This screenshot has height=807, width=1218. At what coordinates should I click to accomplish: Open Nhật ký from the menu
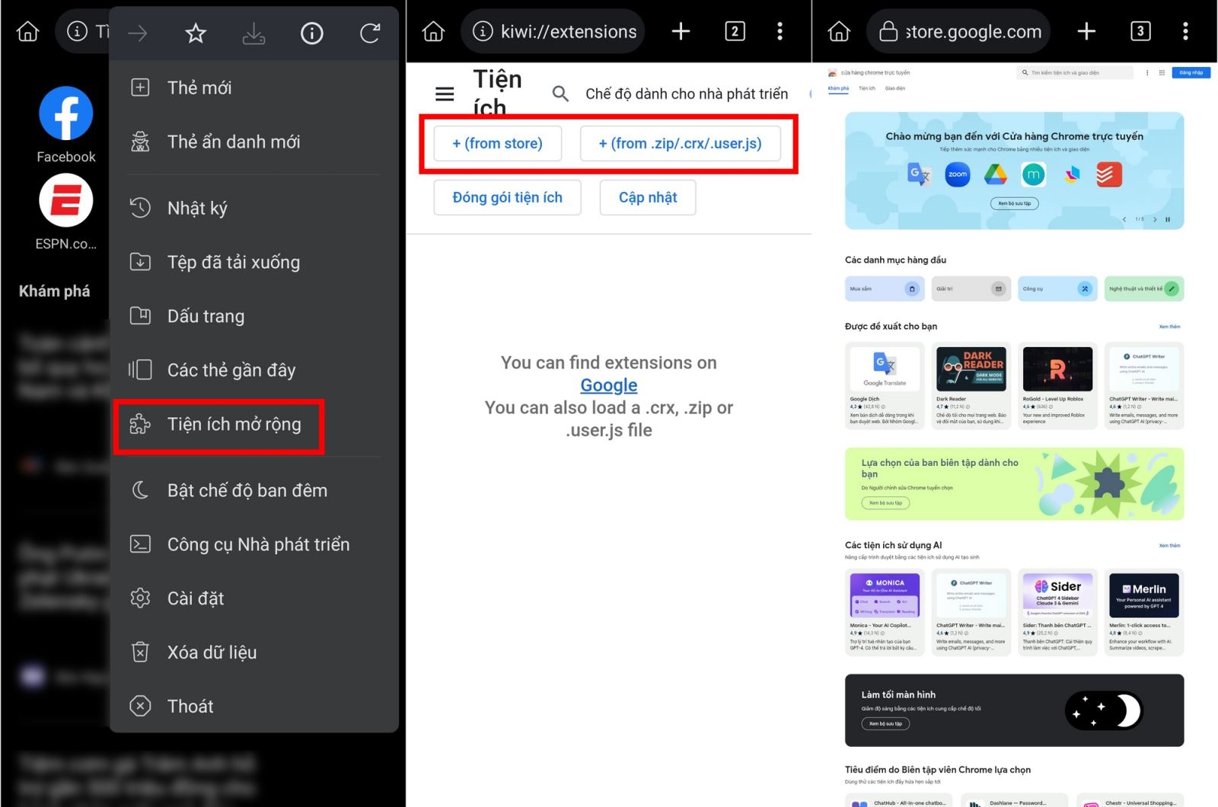(x=256, y=208)
